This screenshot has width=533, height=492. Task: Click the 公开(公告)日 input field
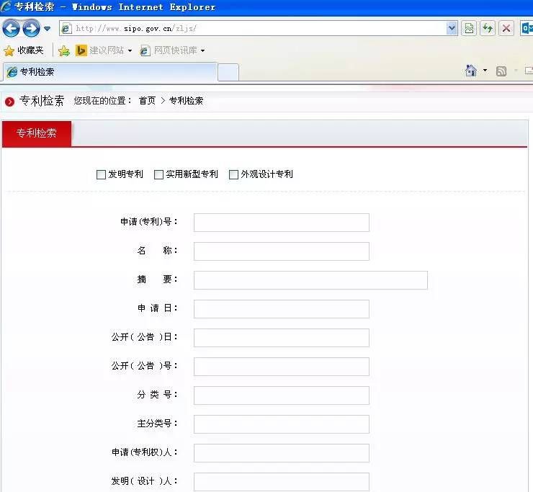tap(282, 338)
